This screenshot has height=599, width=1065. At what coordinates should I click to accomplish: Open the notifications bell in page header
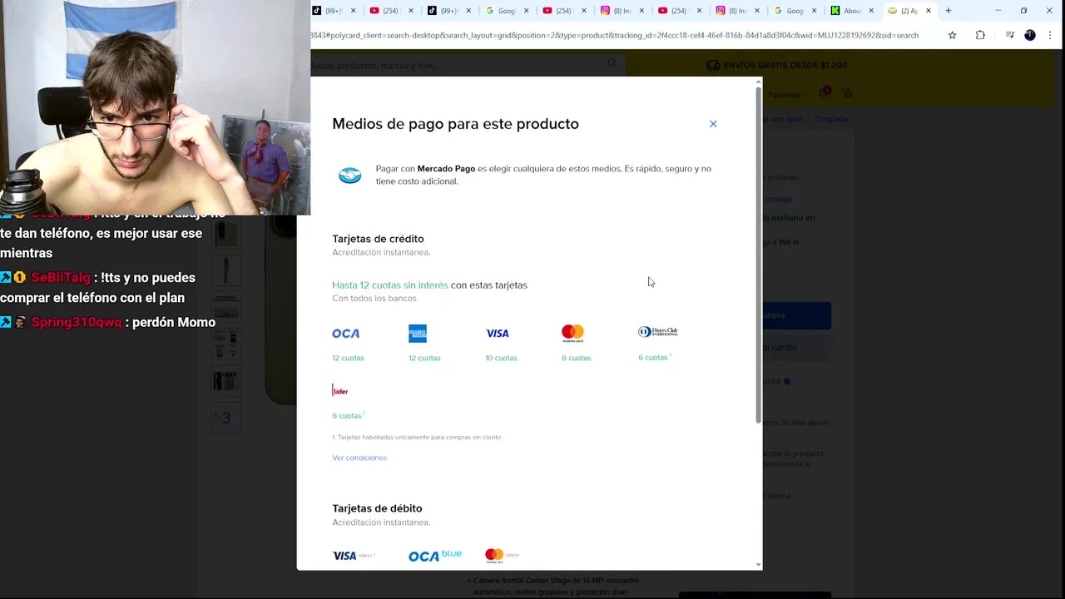(825, 93)
